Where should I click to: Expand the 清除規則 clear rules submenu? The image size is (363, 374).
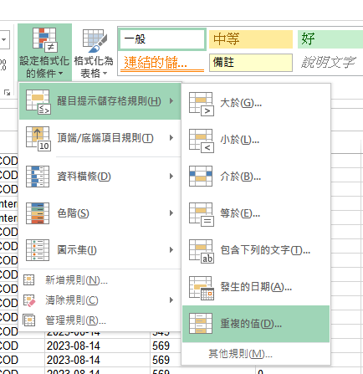[x=100, y=300]
